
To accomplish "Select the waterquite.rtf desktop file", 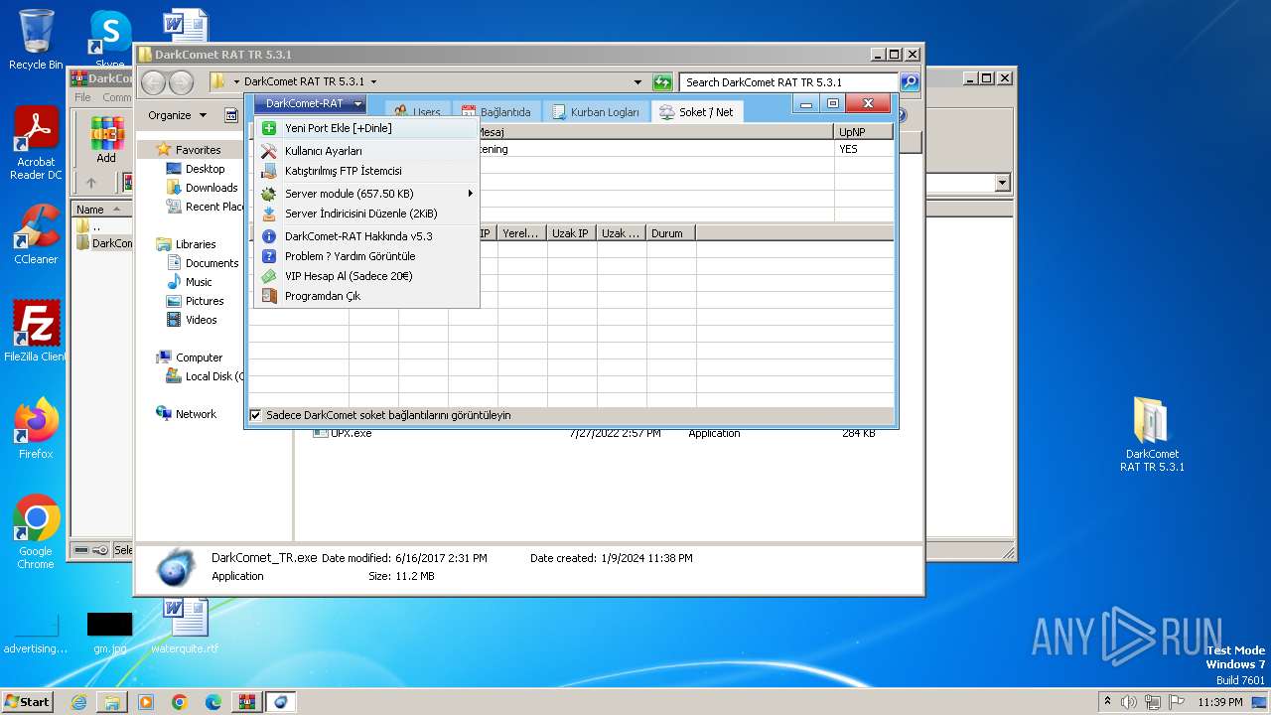I will (x=185, y=626).
